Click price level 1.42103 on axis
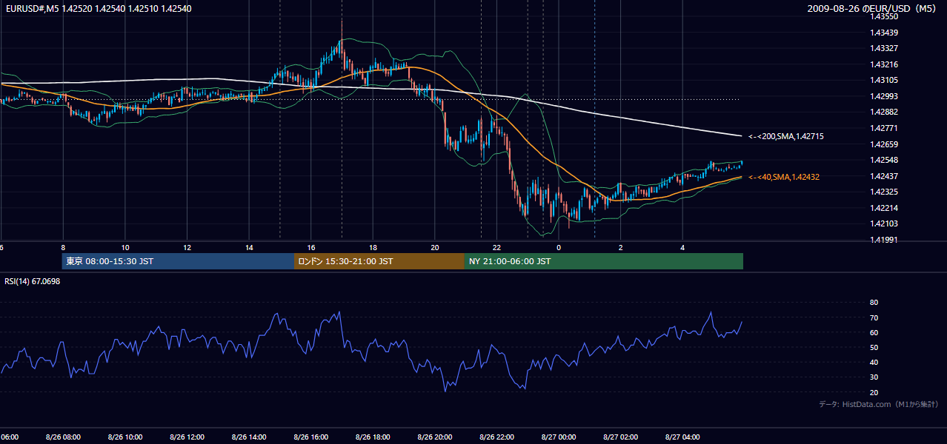The width and height of the screenshot is (947, 444). click(885, 223)
